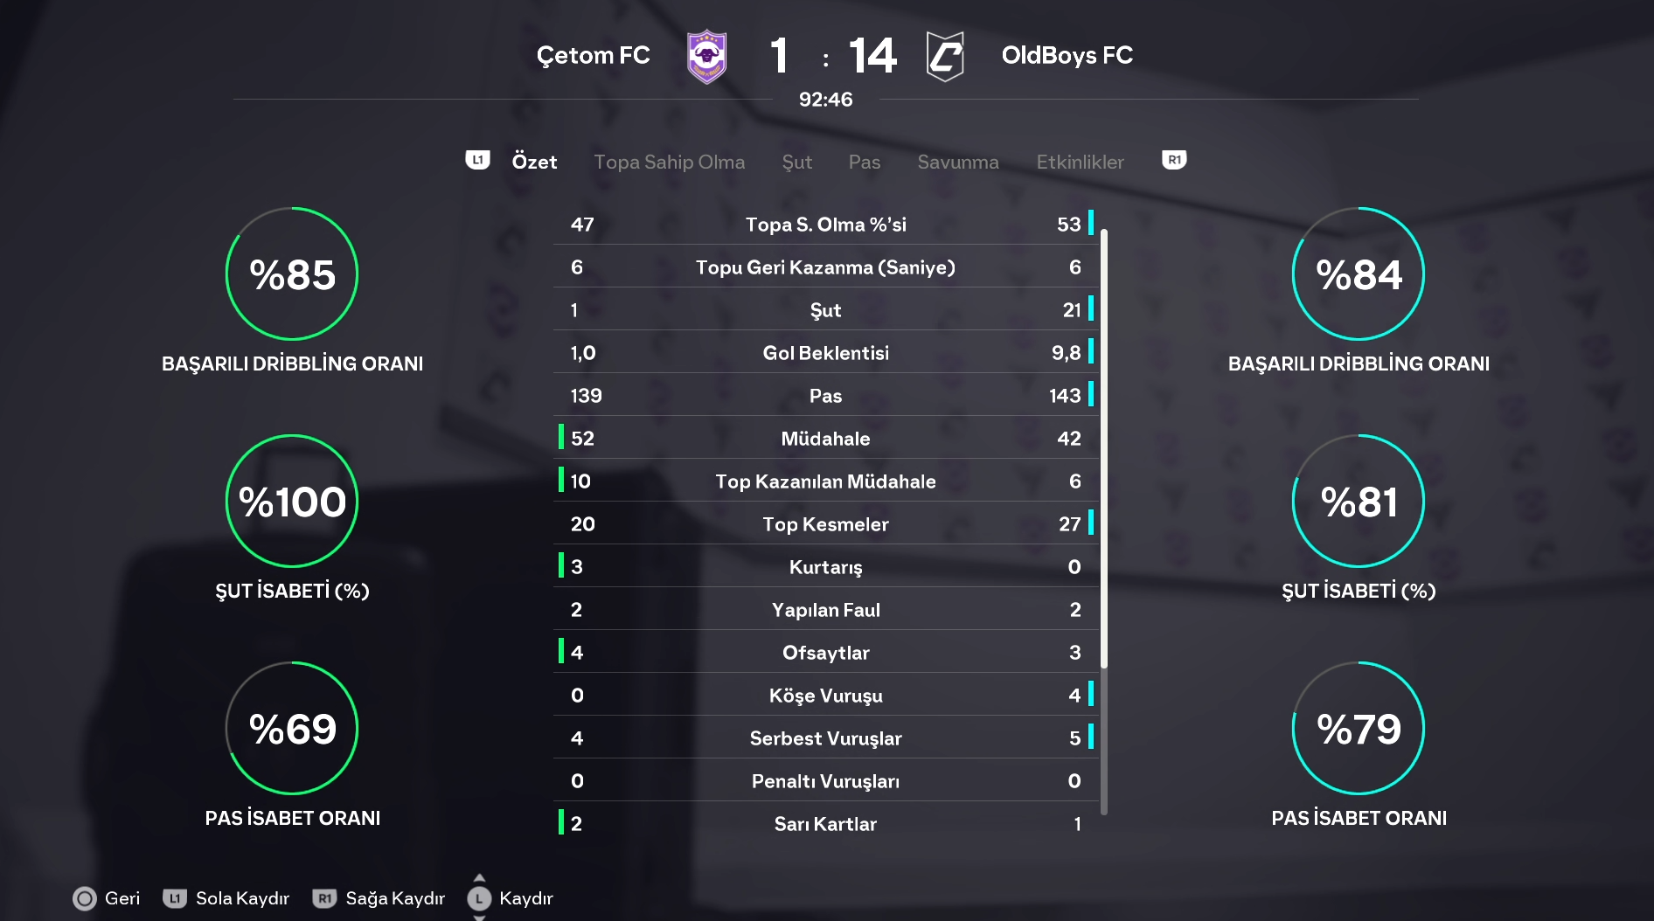1654x921 pixels.
Task: Switch to the Savunma tab
Action: (957, 162)
